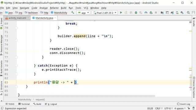Click line number 83 in the gutter

coord(6,82)
